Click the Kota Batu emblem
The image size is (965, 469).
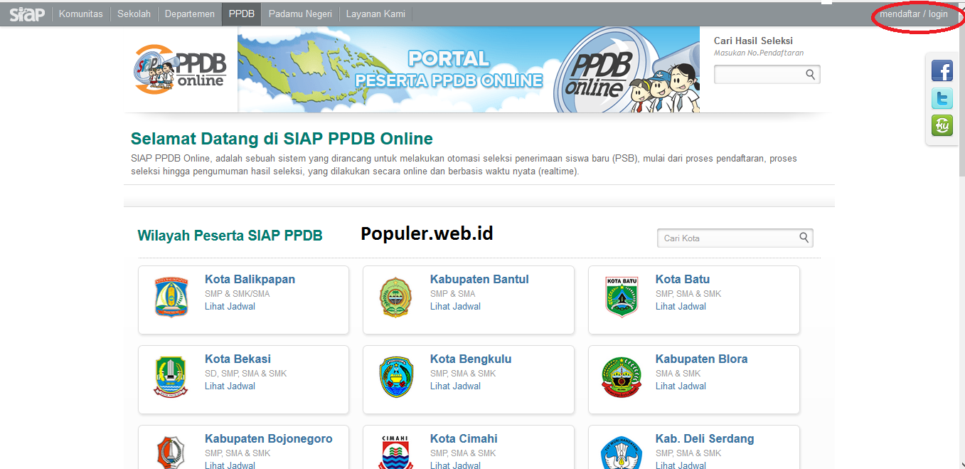[x=622, y=297]
